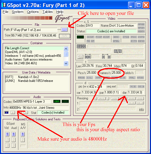Click the Path text field

(34, 30)
